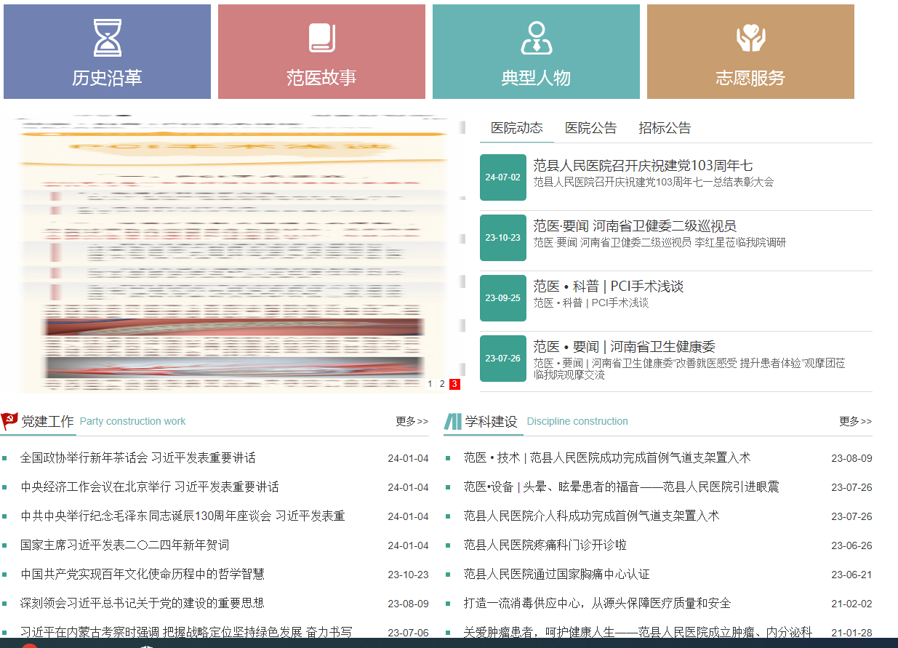
Task: Open headline 范医·要闻 河南省卫健委二级巡视员
Action: pyautogui.click(x=635, y=226)
